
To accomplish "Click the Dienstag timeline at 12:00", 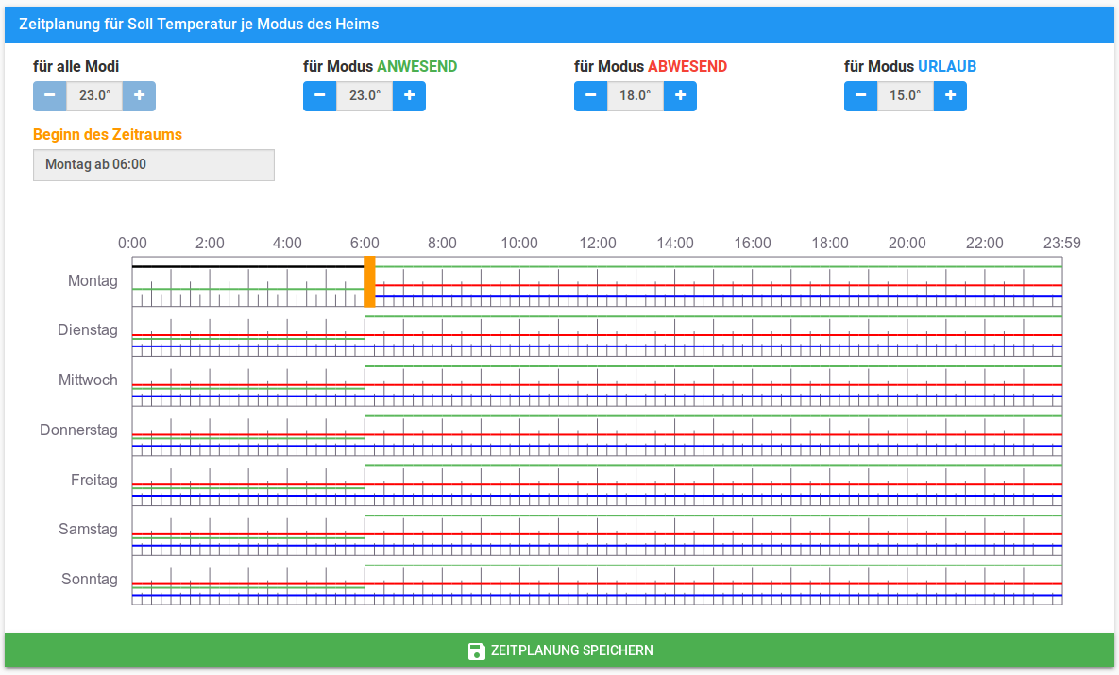I will (598, 331).
